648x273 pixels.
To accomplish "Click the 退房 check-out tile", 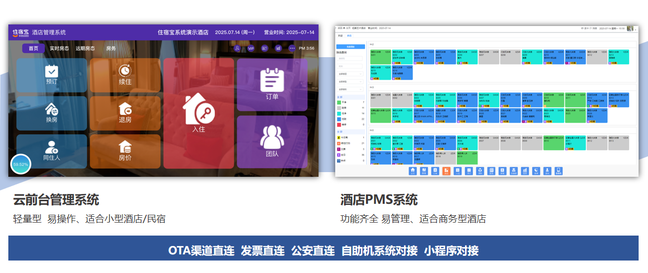I will pyautogui.click(x=125, y=113).
